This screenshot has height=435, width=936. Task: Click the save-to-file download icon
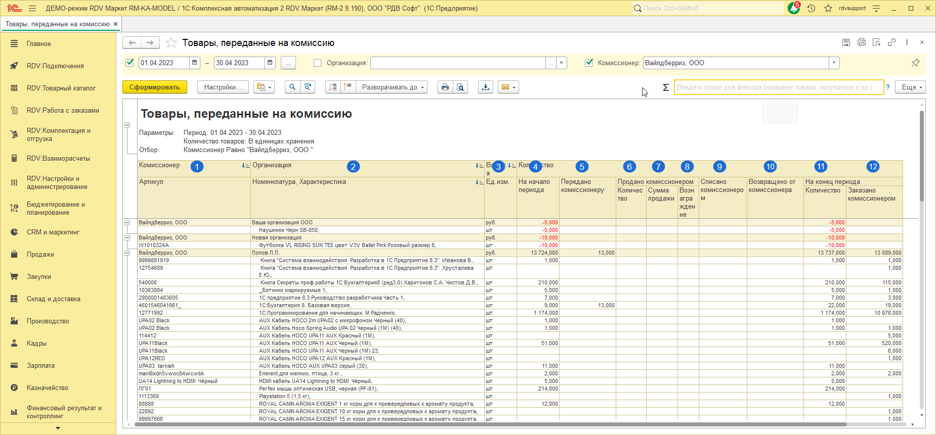[x=486, y=87]
